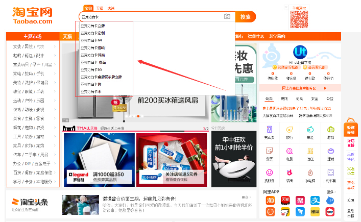
Task: Click the camera image-search icon in search box
Action: tap(227, 17)
